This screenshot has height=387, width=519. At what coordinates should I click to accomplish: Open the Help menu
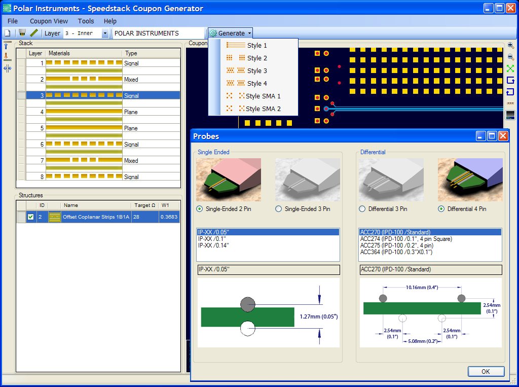110,21
